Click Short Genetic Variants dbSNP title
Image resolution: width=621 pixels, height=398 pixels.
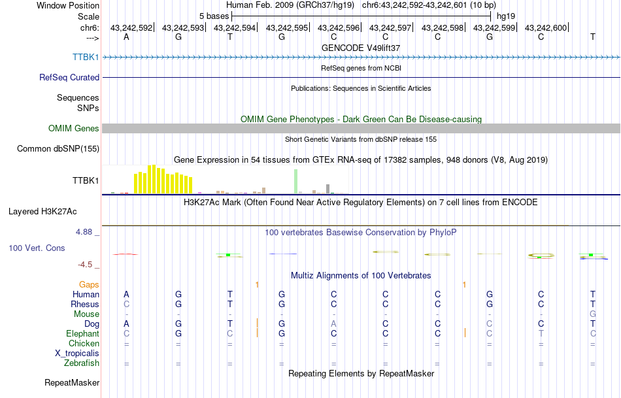(361, 139)
